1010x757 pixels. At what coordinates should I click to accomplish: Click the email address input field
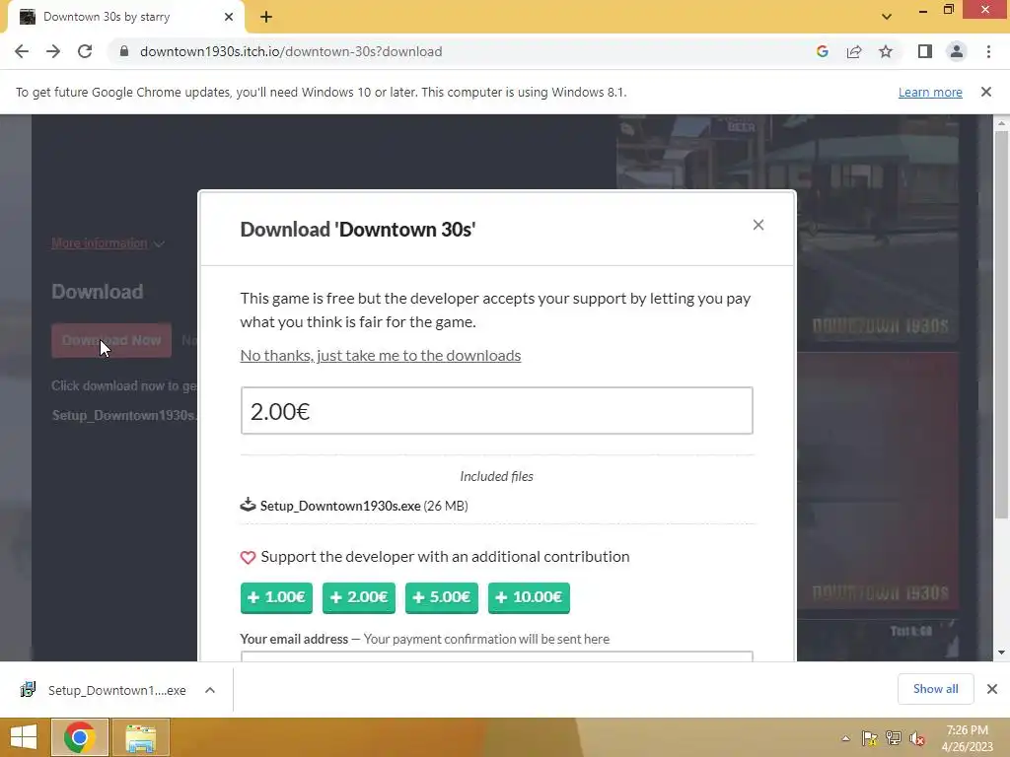(x=497, y=655)
